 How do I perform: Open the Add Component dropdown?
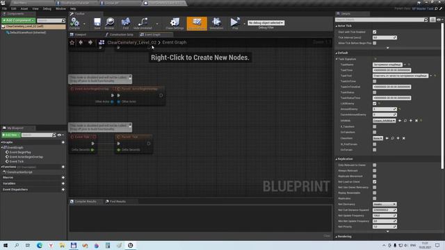pos(19,20)
